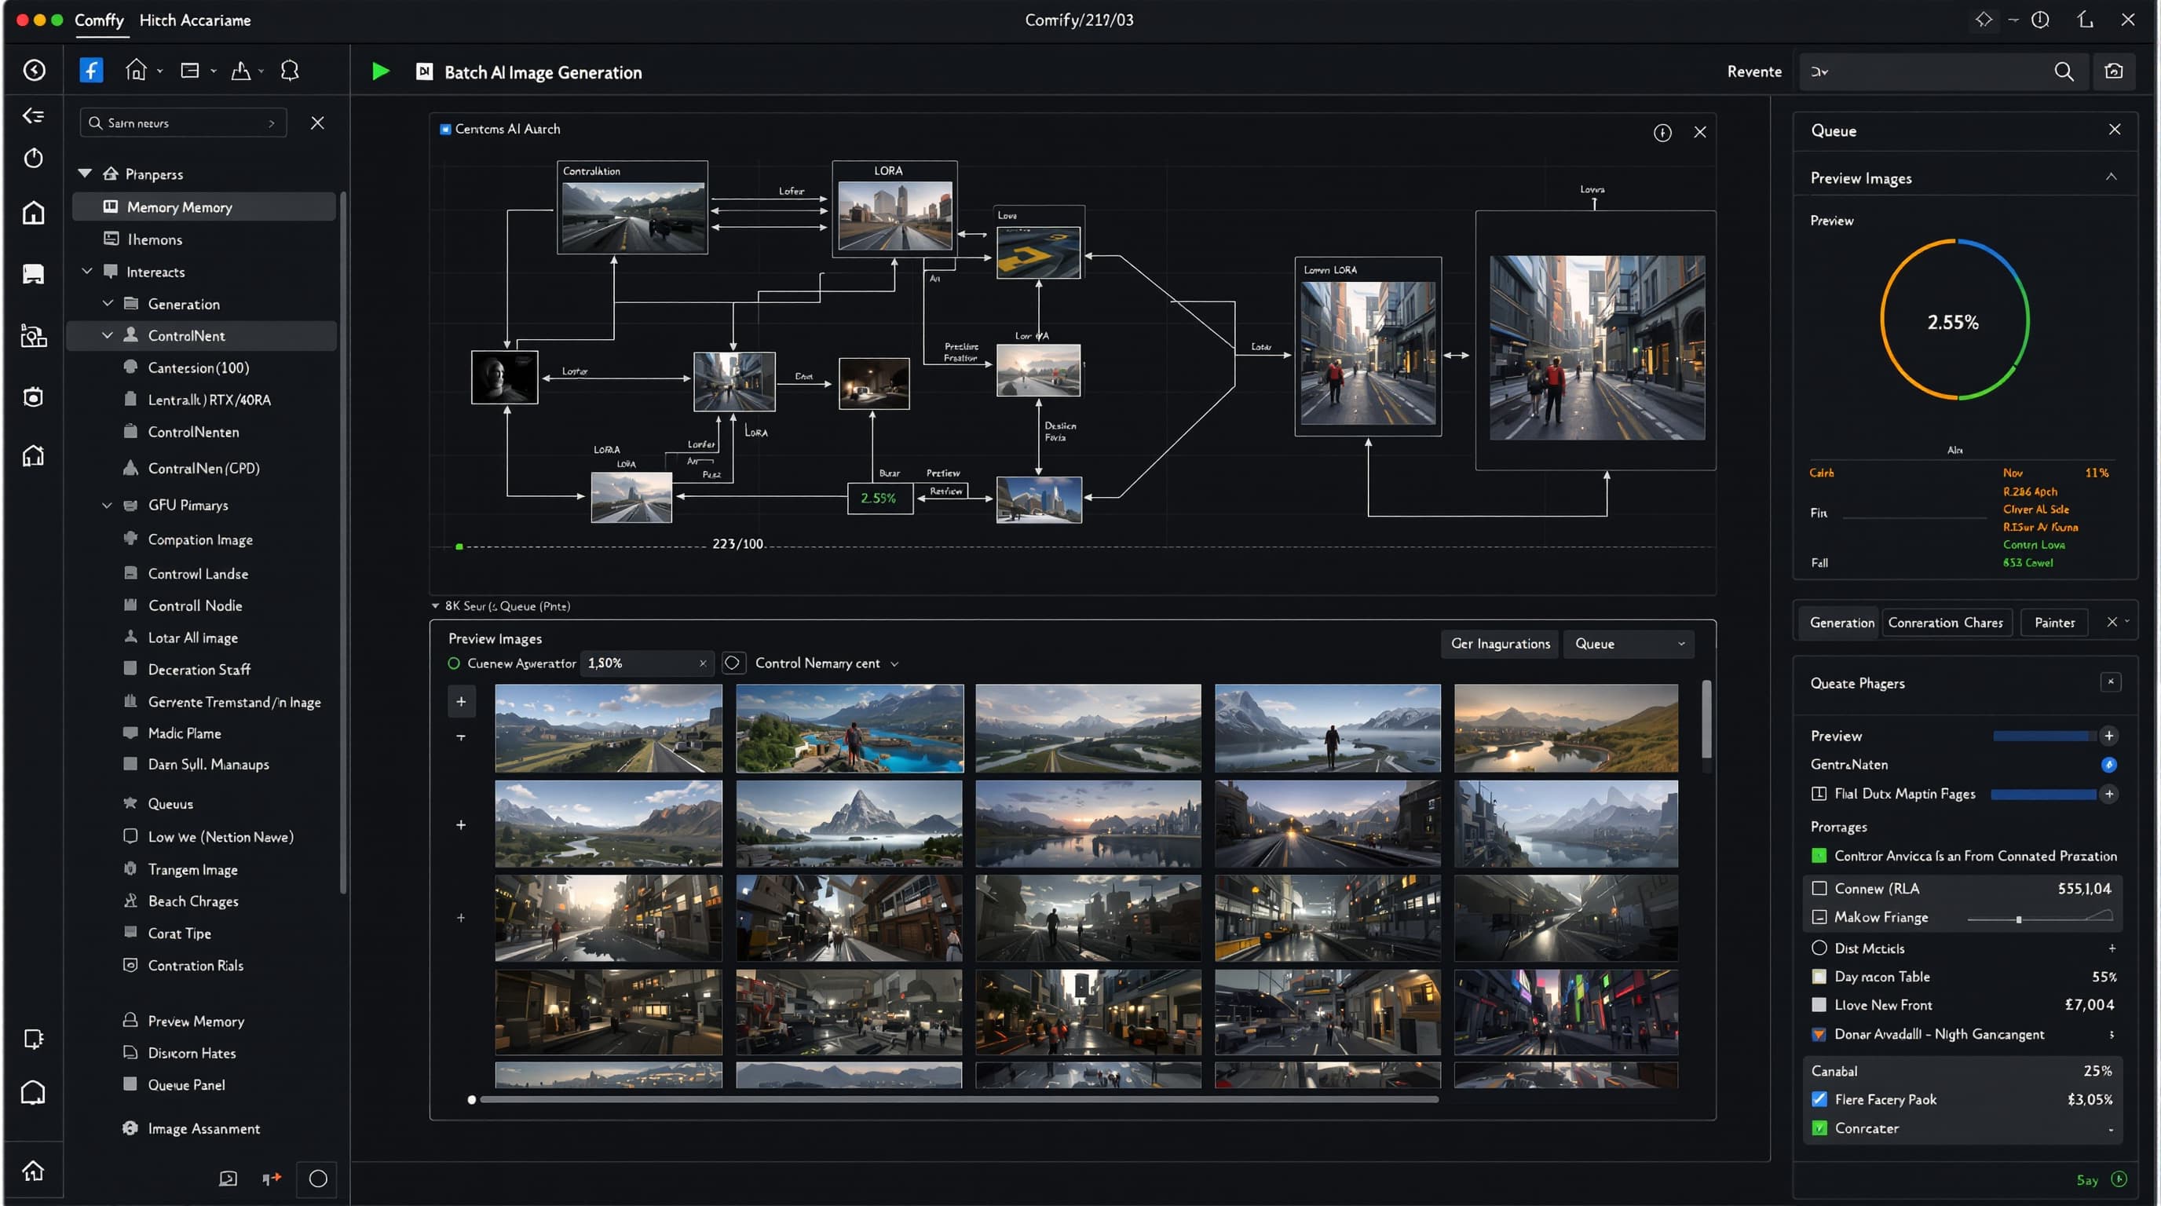Select the first mountain landscape thumbnail

pos(609,728)
